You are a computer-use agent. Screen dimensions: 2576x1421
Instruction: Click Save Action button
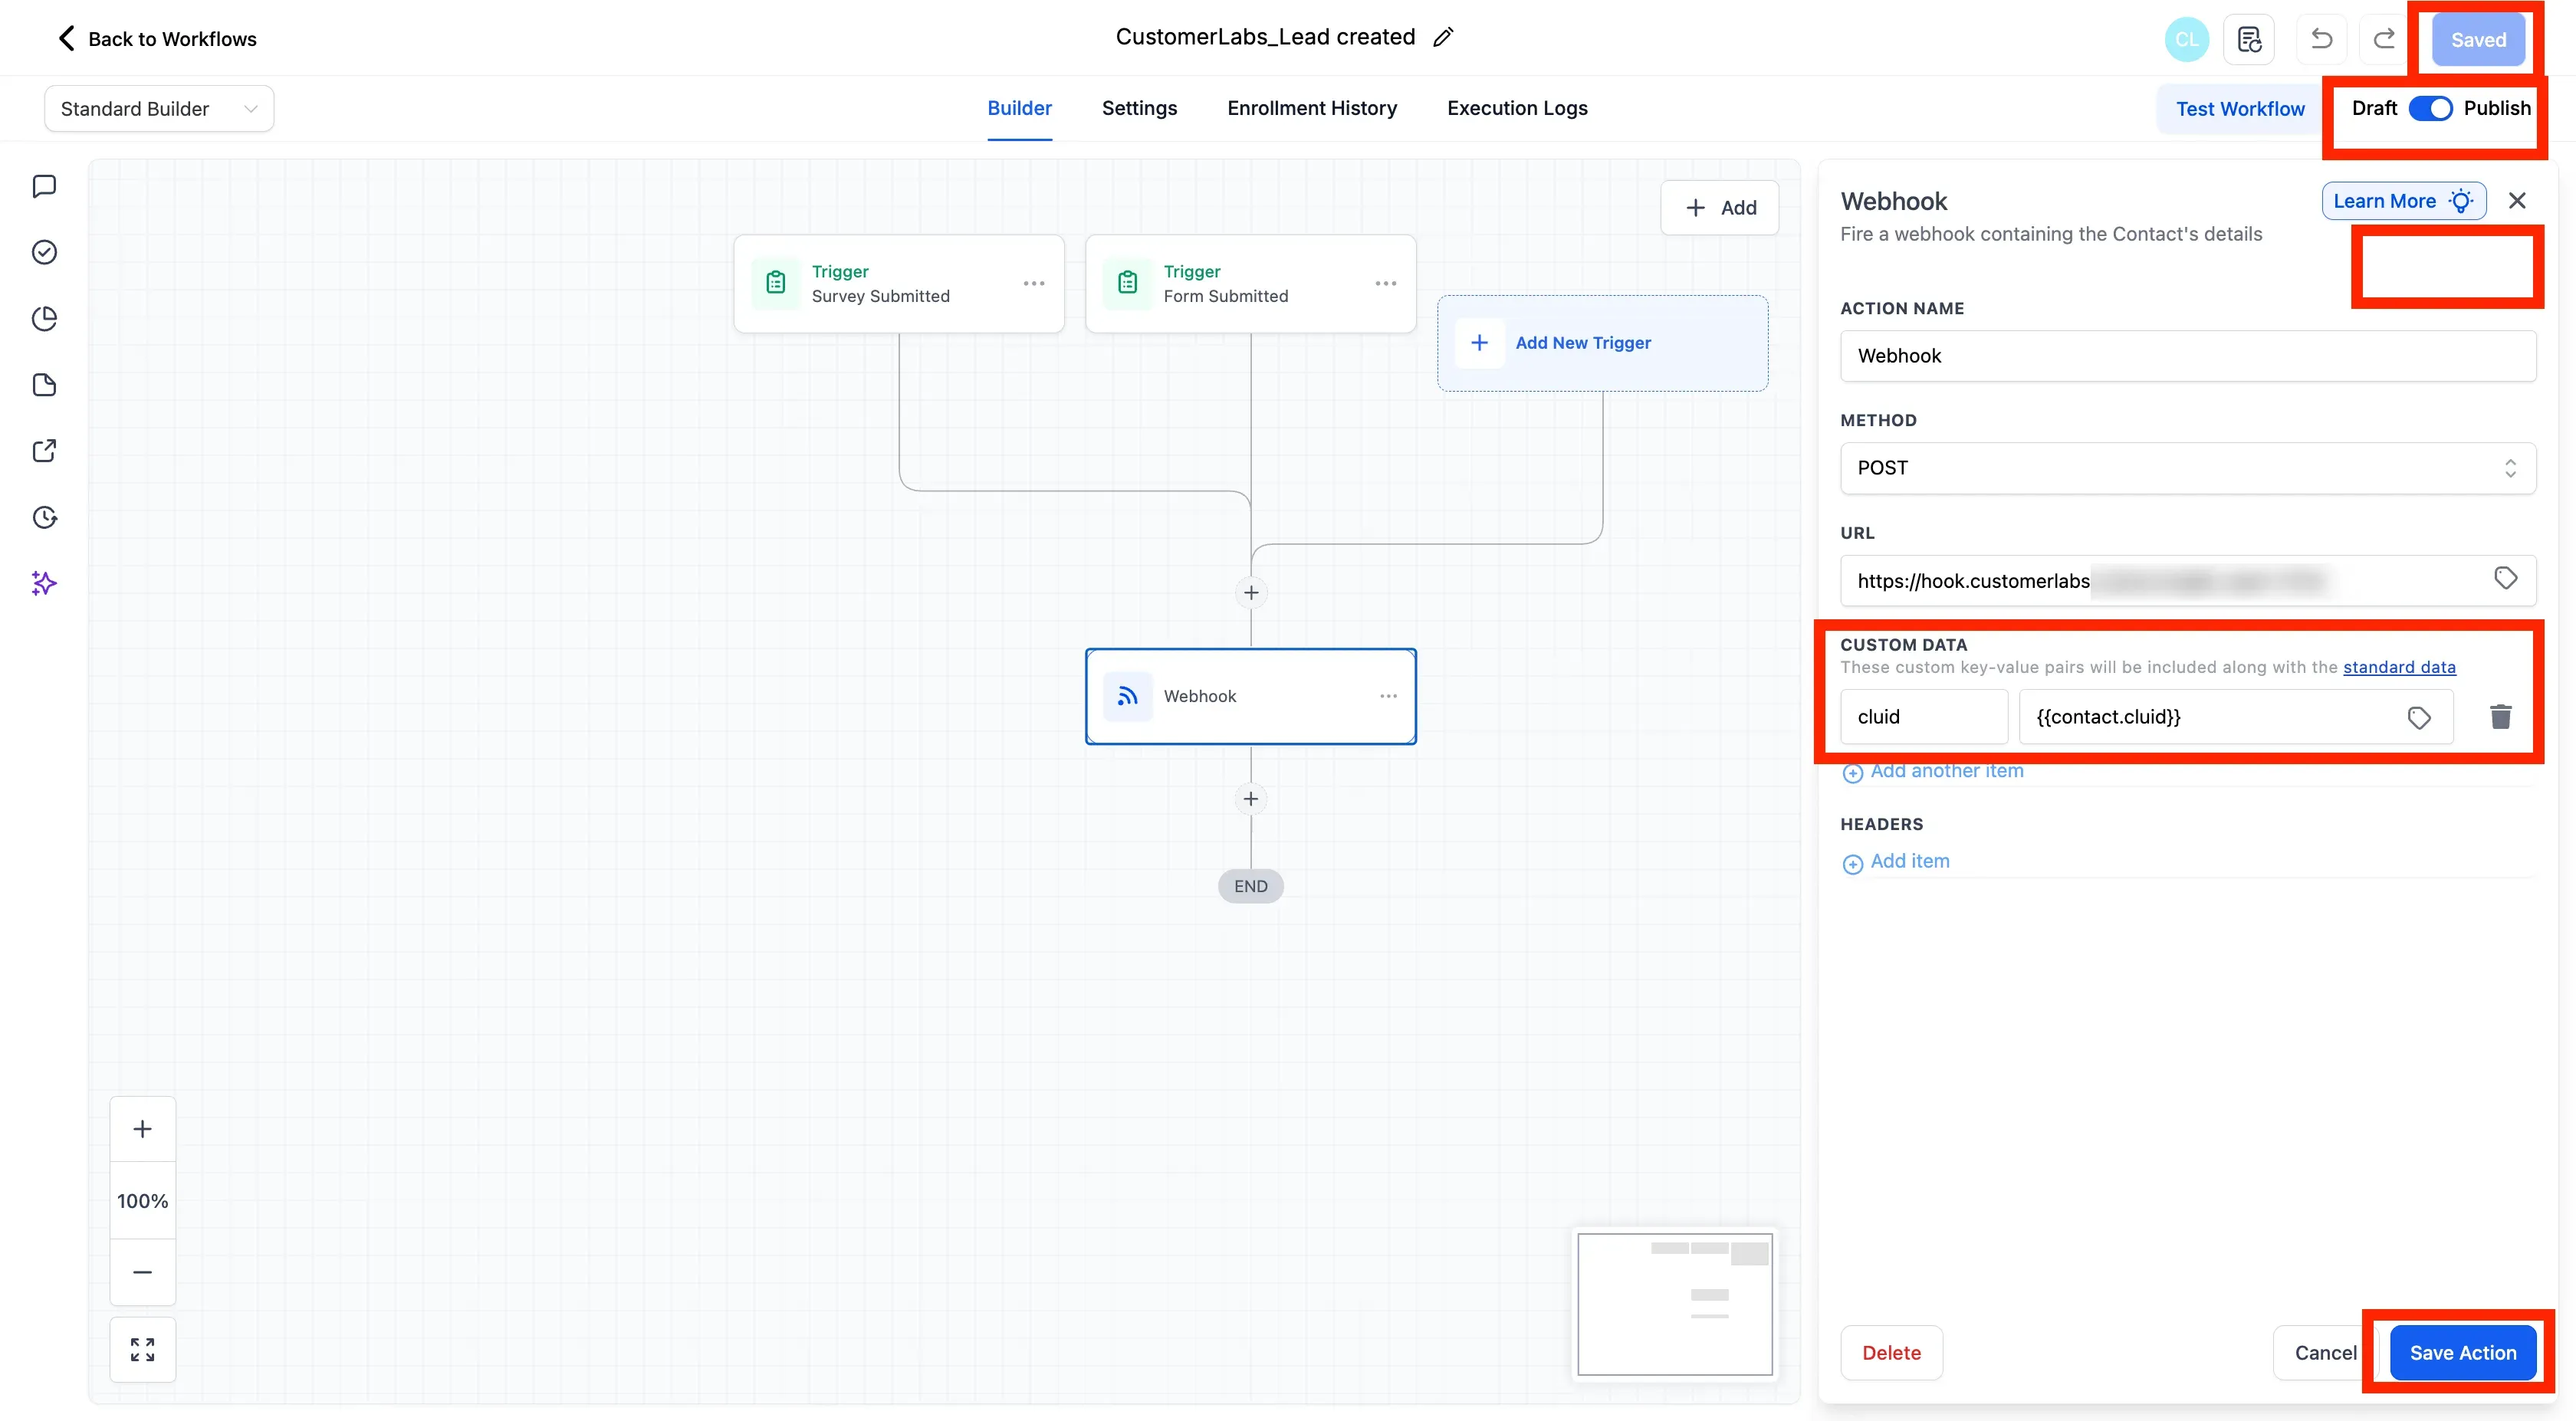(2462, 1353)
